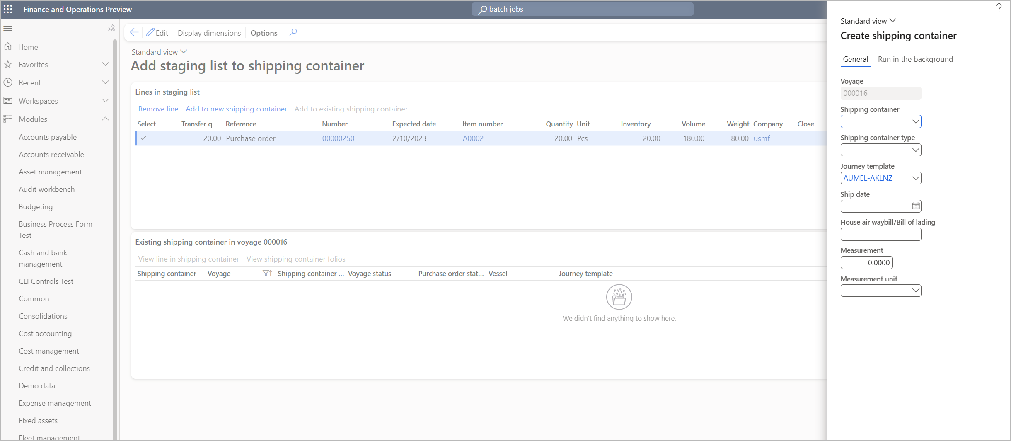Viewport: 1011px width, 441px height.
Task: Open the Measurement unit dropdown
Action: [915, 290]
